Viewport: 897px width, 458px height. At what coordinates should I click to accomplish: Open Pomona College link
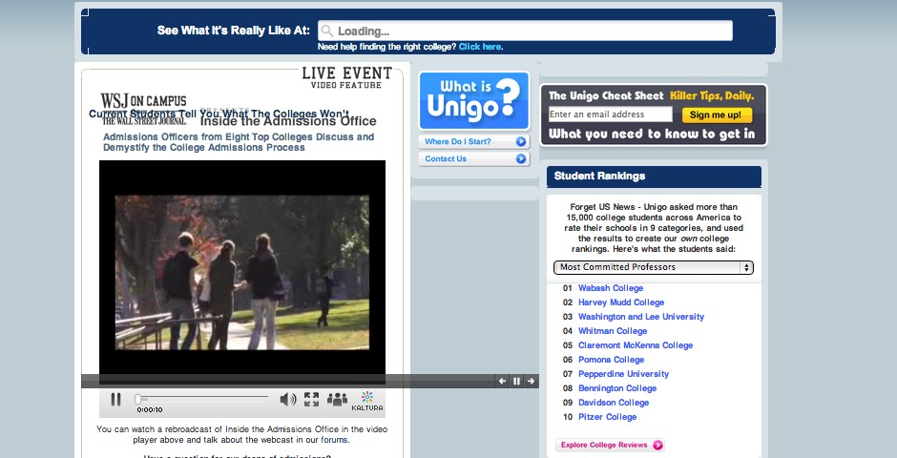pos(611,360)
